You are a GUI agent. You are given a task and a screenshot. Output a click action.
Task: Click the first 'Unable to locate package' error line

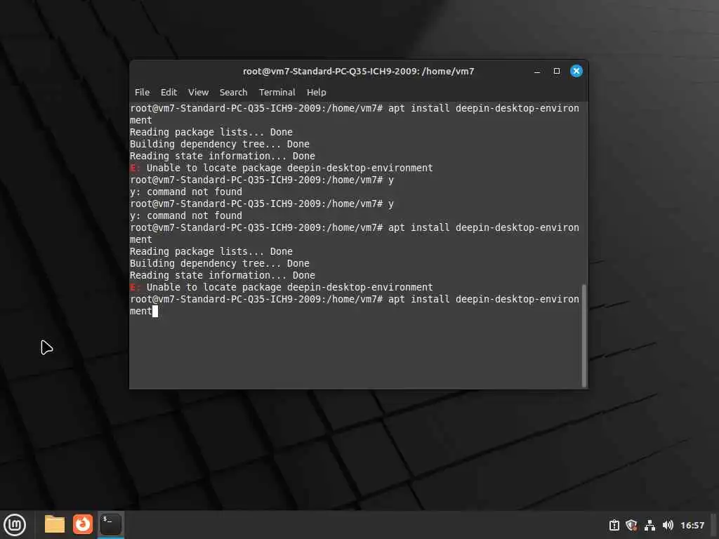[x=281, y=168]
